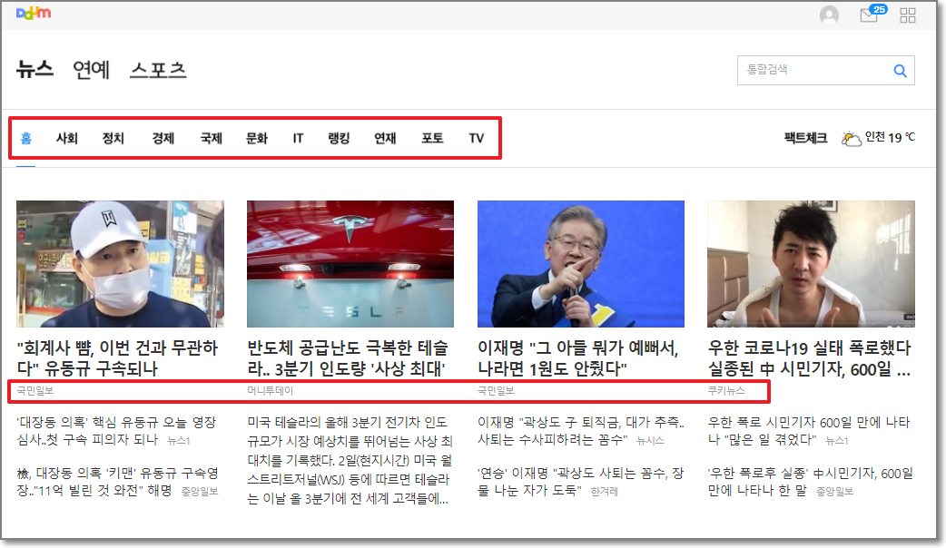Click 중앙일보 source beside 中시민기자 article
Viewport: 946px width, 548px height.
[x=835, y=492]
